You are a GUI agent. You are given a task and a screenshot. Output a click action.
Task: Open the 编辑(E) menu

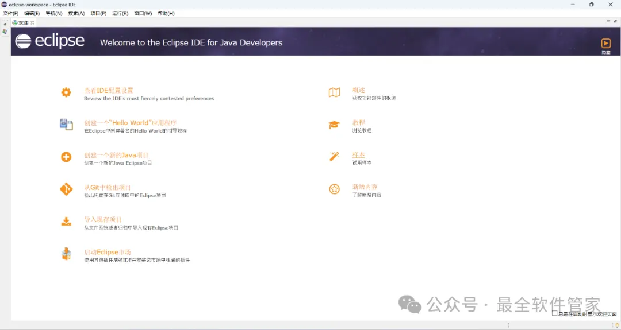pyautogui.click(x=32, y=13)
